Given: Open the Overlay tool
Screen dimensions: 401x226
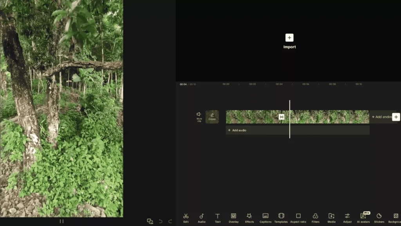Looking at the screenshot, I should (233, 217).
